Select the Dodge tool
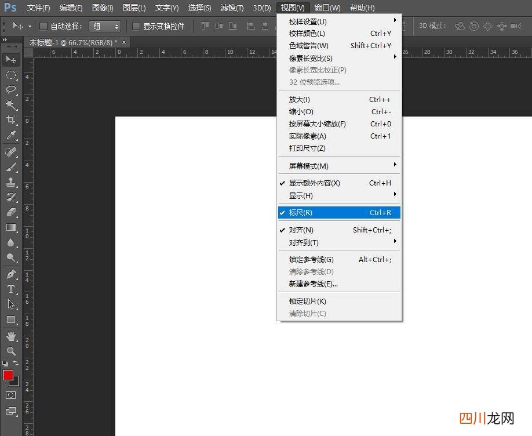Viewport: 532px width, 436px height. tap(11, 258)
